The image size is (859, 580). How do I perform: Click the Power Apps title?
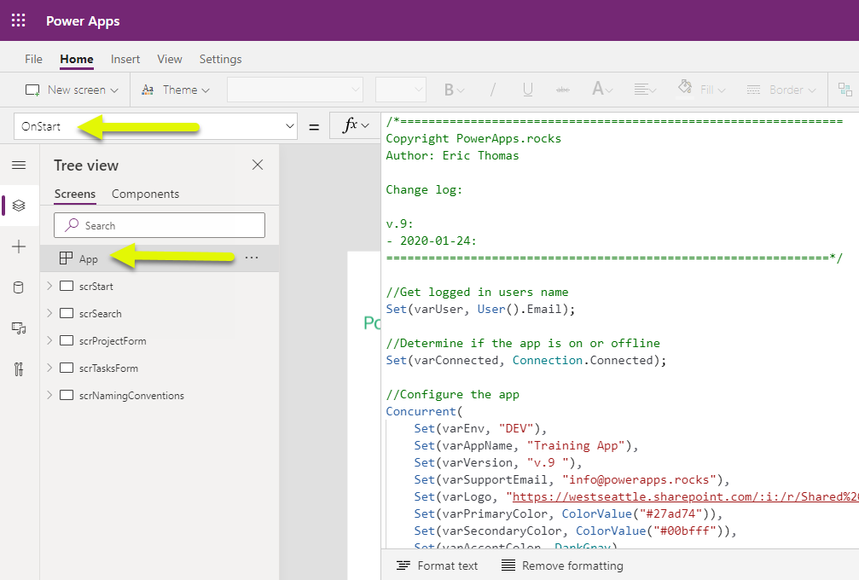[x=83, y=20]
